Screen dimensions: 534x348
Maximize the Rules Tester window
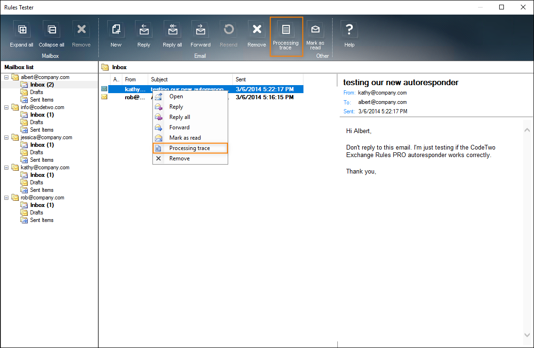click(502, 7)
